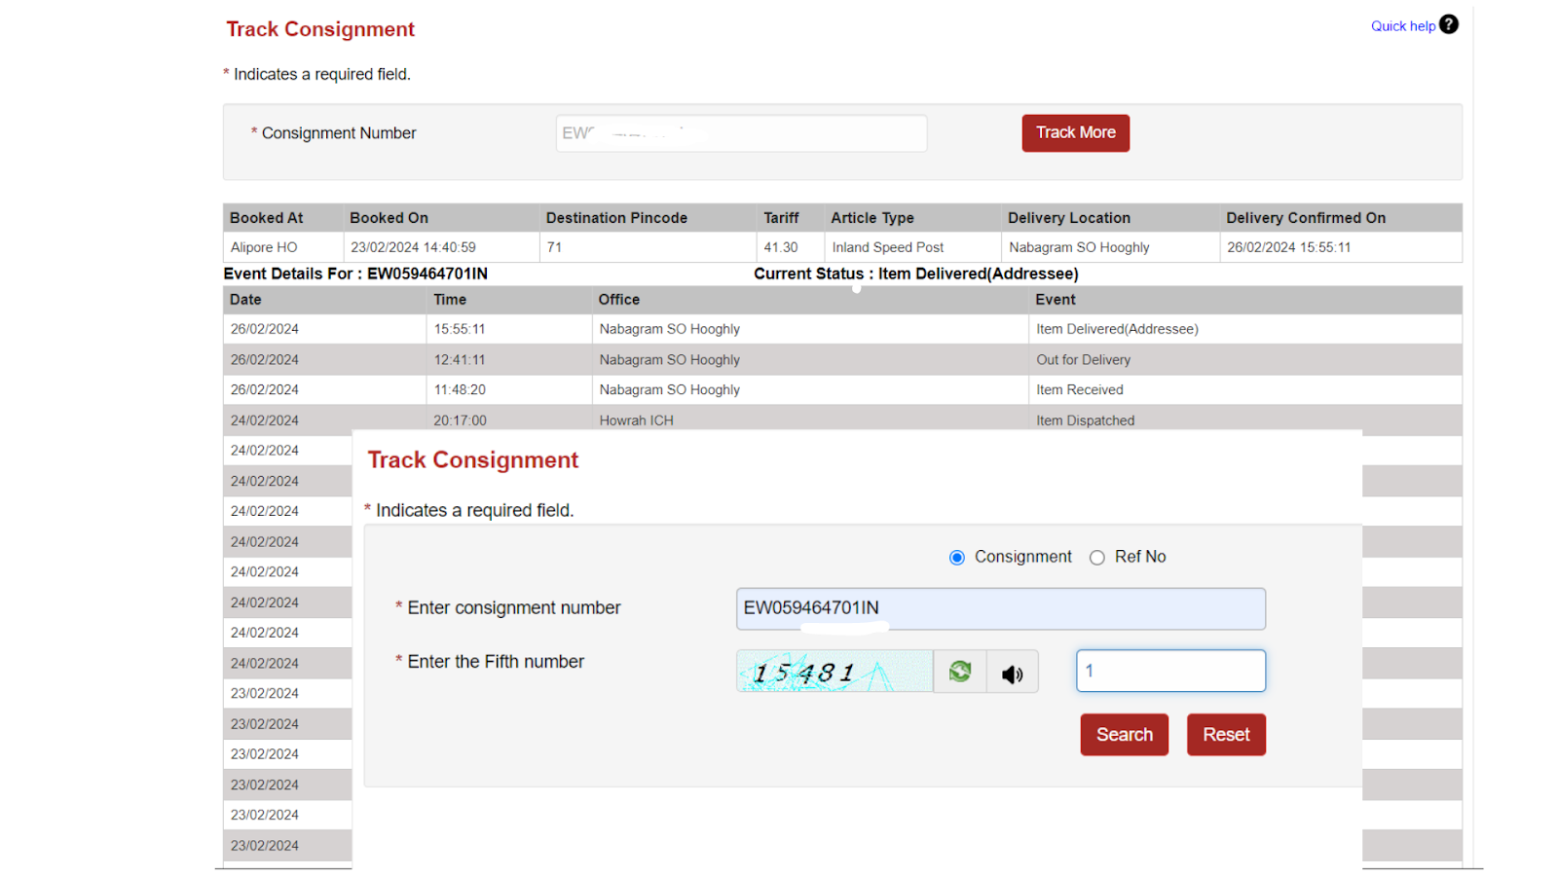
Task: Click the captcha answer input box
Action: [x=1169, y=671]
